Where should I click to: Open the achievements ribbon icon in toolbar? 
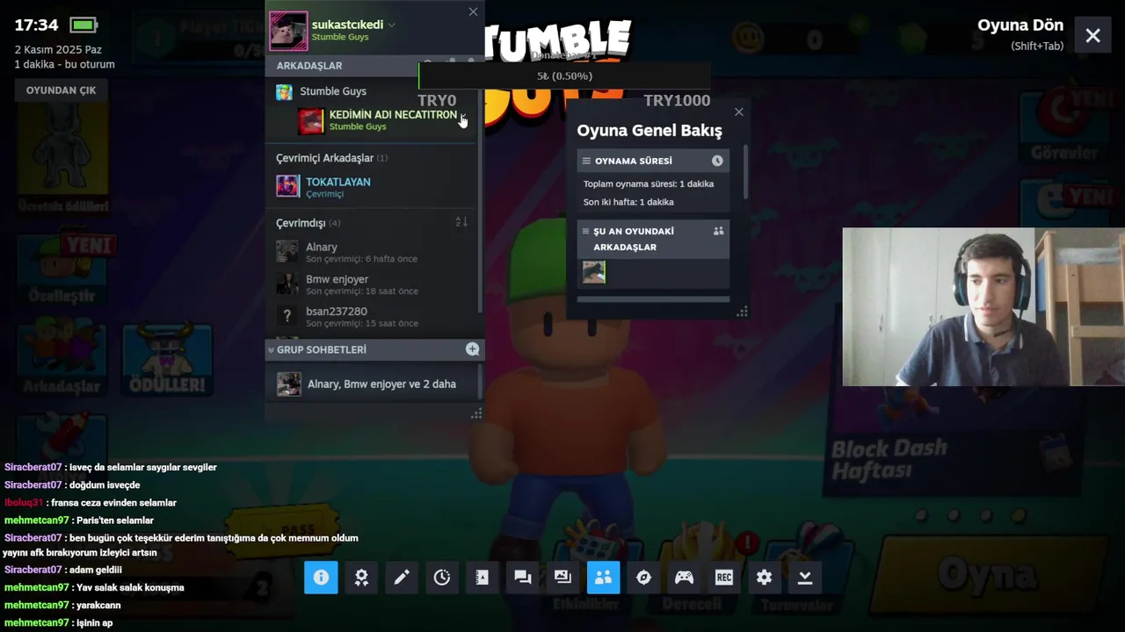[x=361, y=578]
